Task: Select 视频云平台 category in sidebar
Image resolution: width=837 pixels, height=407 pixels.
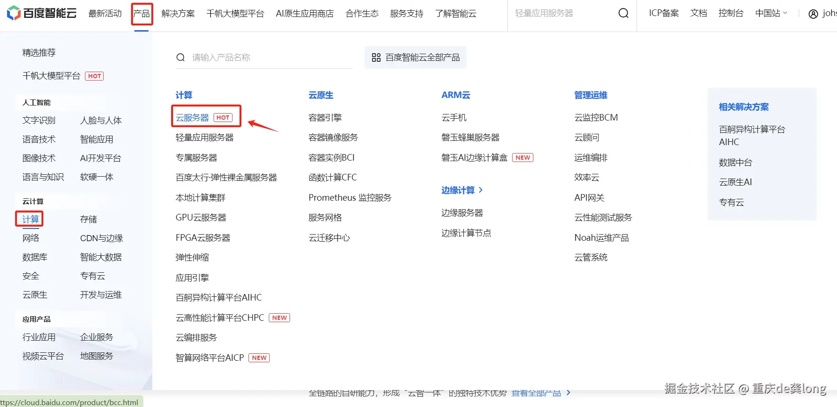Action: tap(43, 356)
